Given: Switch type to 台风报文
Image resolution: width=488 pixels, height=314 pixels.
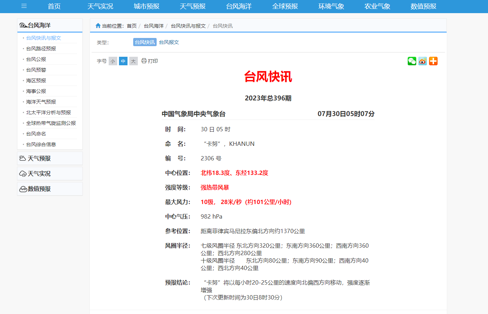Looking at the screenshot, I should [x=169, y=42].
